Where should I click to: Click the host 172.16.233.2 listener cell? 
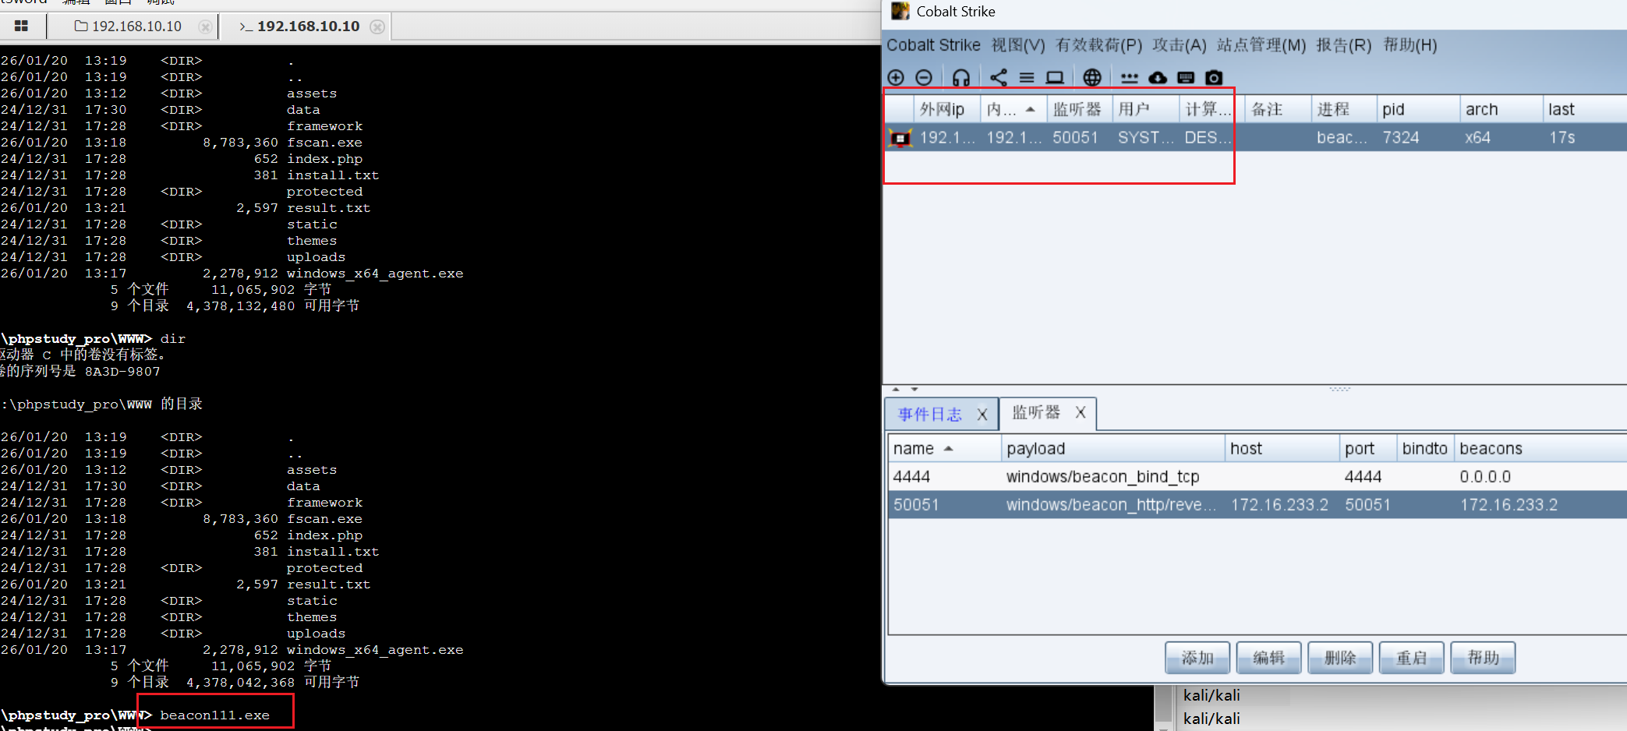pos(1282,505)
